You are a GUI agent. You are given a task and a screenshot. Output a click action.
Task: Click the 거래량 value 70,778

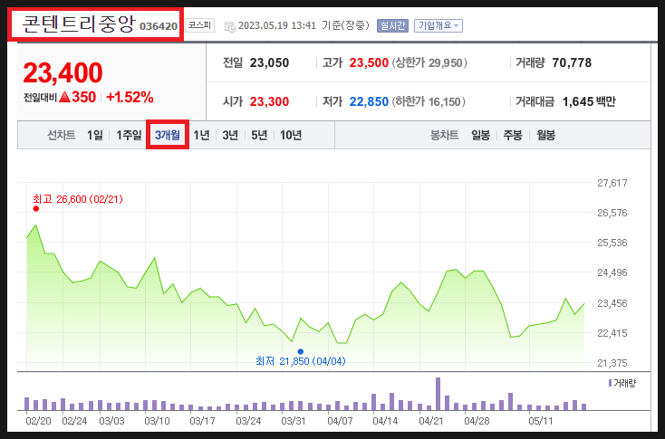tap(572, 62)
